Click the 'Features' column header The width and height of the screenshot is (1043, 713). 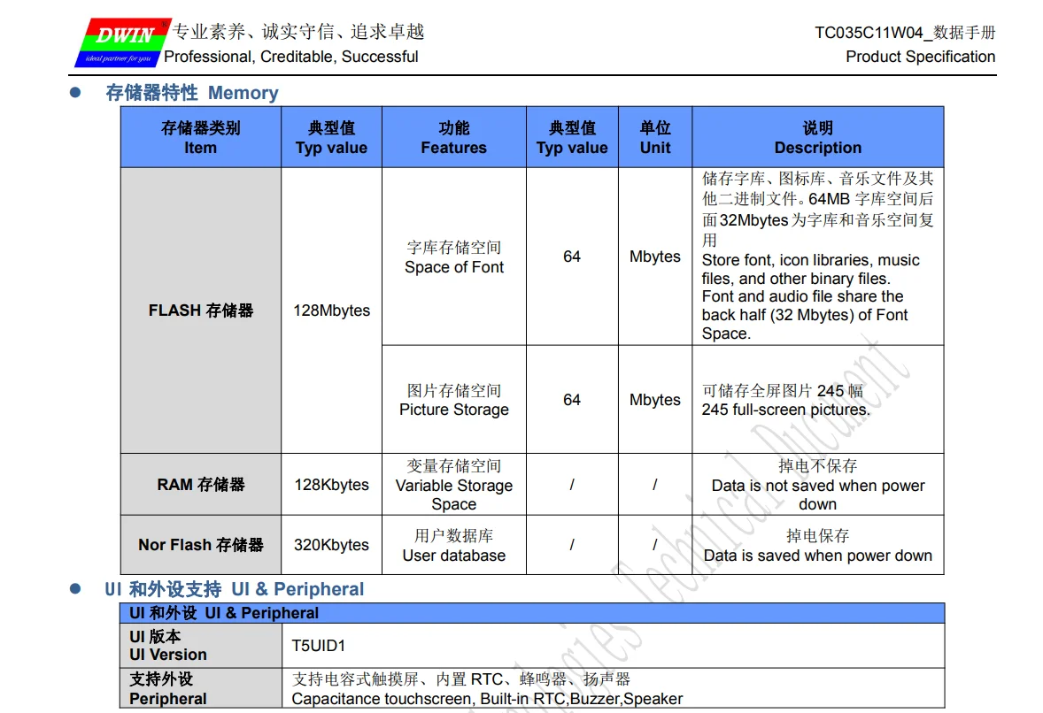(453, 137)
